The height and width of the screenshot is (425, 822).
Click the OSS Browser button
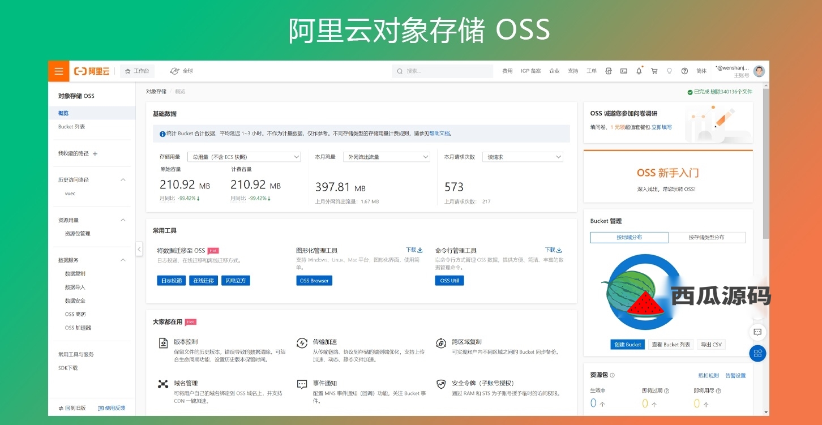coord(314,281)
